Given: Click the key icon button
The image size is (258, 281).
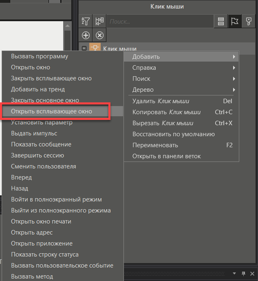Looking at the screenshot, I should (248, 22).
